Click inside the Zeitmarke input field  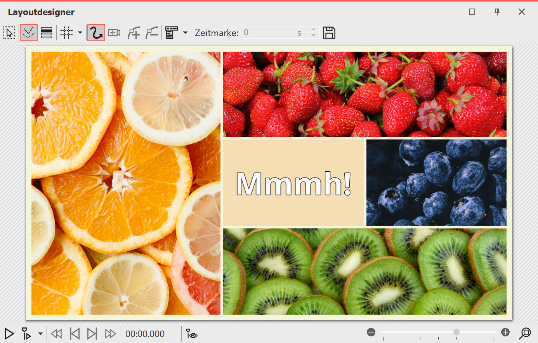click(x=272, y=33)
